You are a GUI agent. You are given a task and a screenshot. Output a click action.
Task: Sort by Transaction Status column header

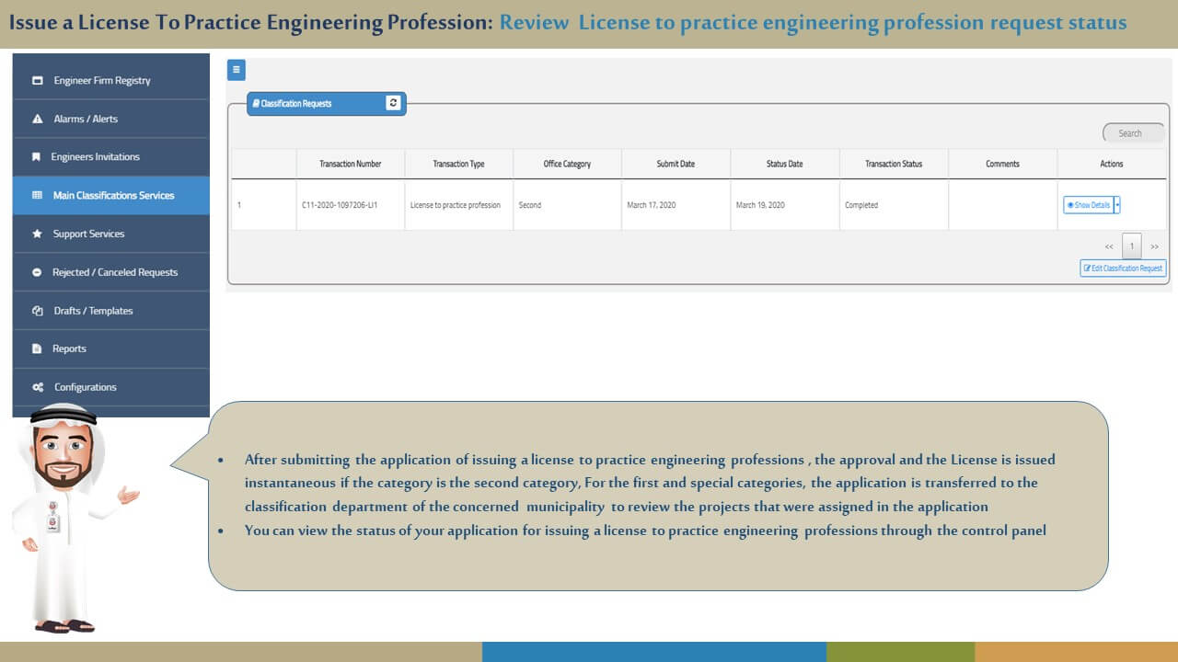(893, 164)
